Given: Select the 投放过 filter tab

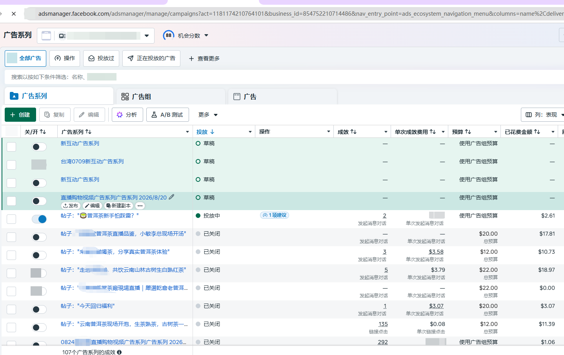Looking at the screenshot, I should tap(101, 59).
